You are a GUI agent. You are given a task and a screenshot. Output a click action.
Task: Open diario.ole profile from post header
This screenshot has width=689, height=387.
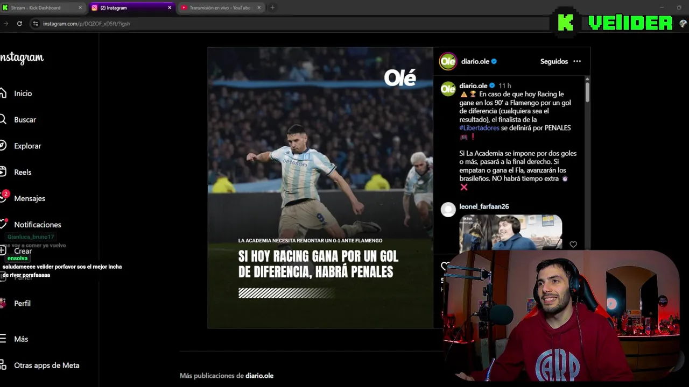click(475, 61)
